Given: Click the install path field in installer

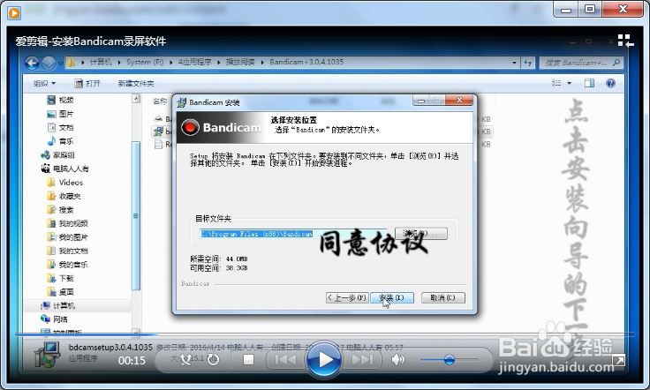Looking at the screenshot, I should [x=293, y=234].
